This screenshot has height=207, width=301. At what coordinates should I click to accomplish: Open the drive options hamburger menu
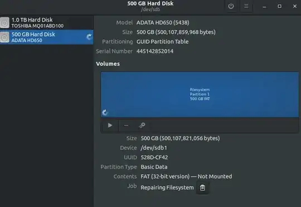click(246, 6)
